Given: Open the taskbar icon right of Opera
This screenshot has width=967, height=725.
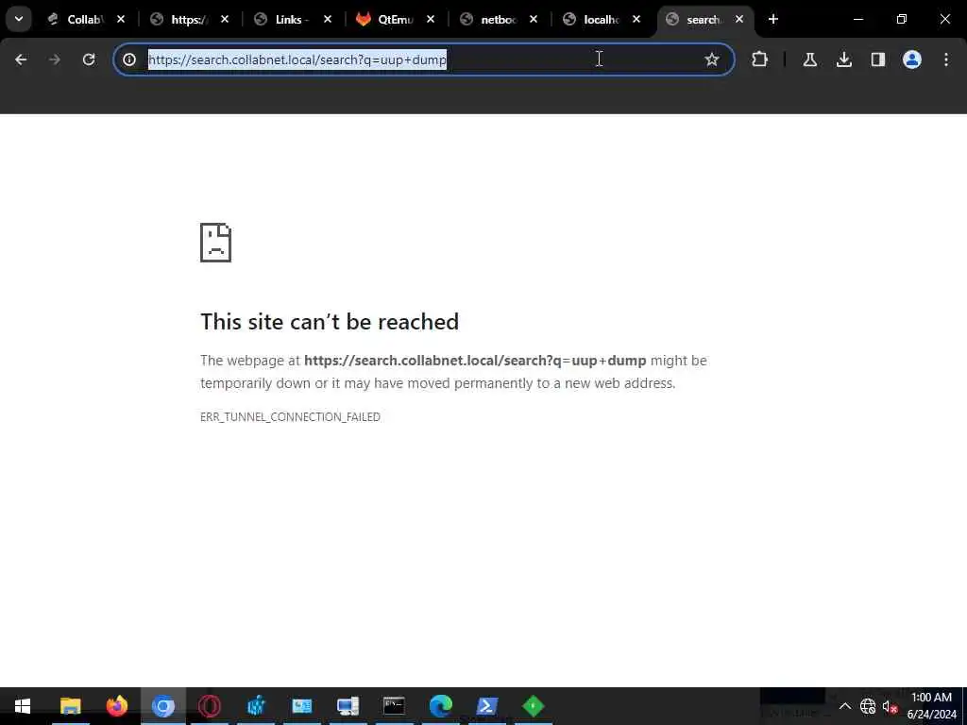Looking at the screenshot, I should coord(255,706).
